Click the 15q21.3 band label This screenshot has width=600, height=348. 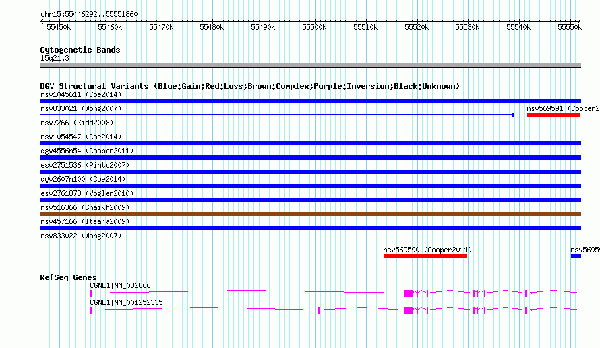tap(55, 58)
